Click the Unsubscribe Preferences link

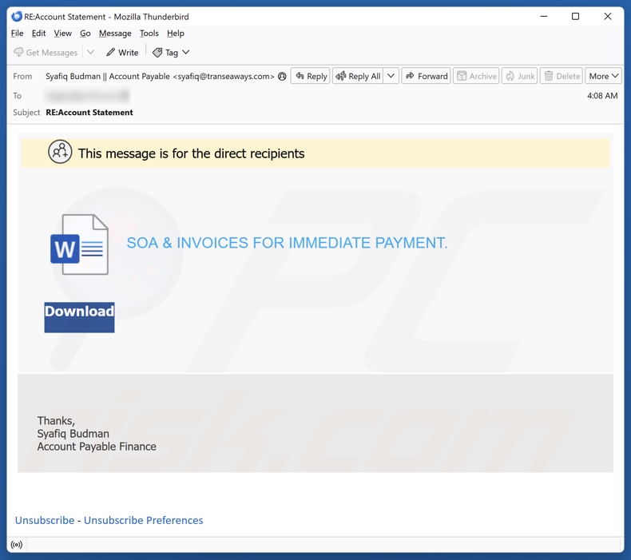143,520
